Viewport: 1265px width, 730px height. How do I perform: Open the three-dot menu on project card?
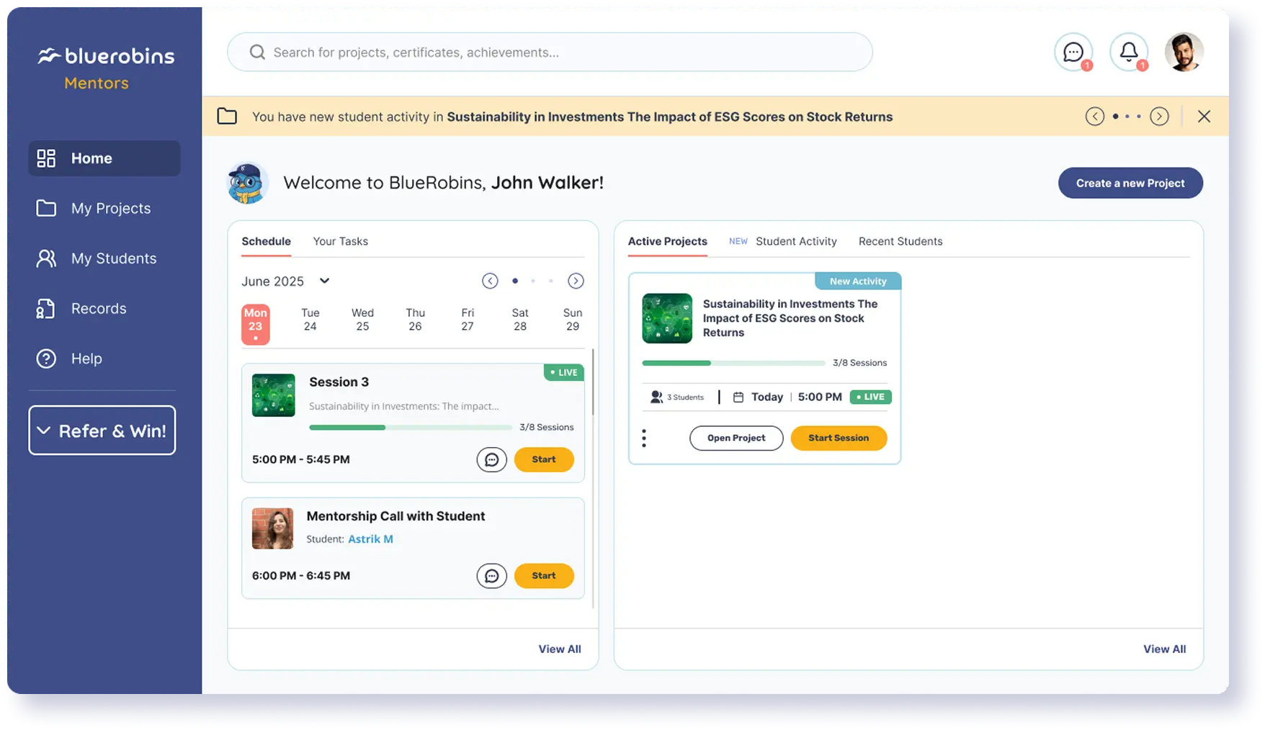point(644,438)
